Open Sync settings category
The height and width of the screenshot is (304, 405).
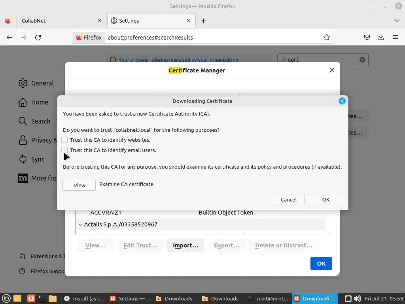coord(32,159)
